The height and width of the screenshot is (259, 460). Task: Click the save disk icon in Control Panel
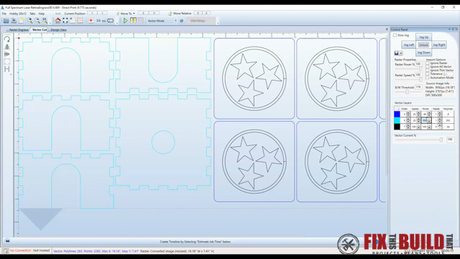pos(396,53)
